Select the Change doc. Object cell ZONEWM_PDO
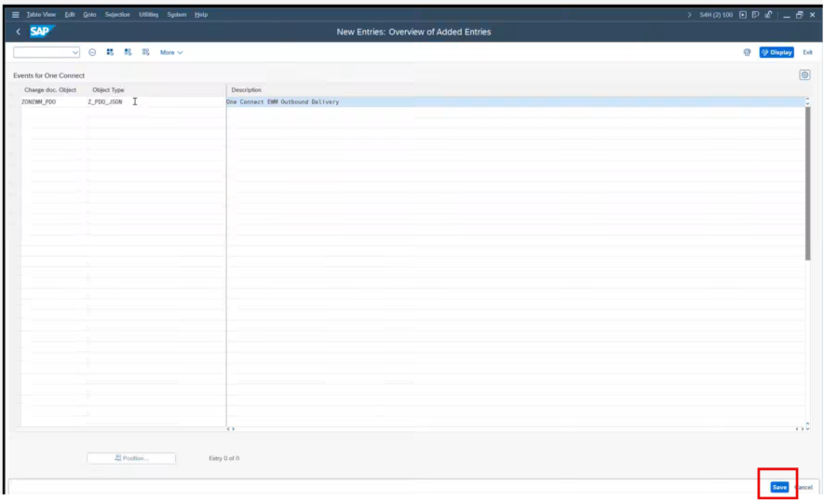The image size is (824, 500). point(39,101)
